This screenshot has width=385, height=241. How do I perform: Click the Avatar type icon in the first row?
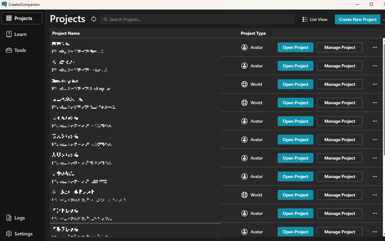244,47
